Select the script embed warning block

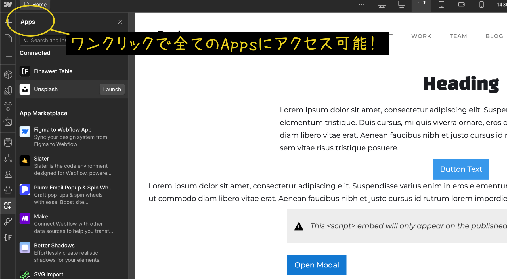coord(397,226)
